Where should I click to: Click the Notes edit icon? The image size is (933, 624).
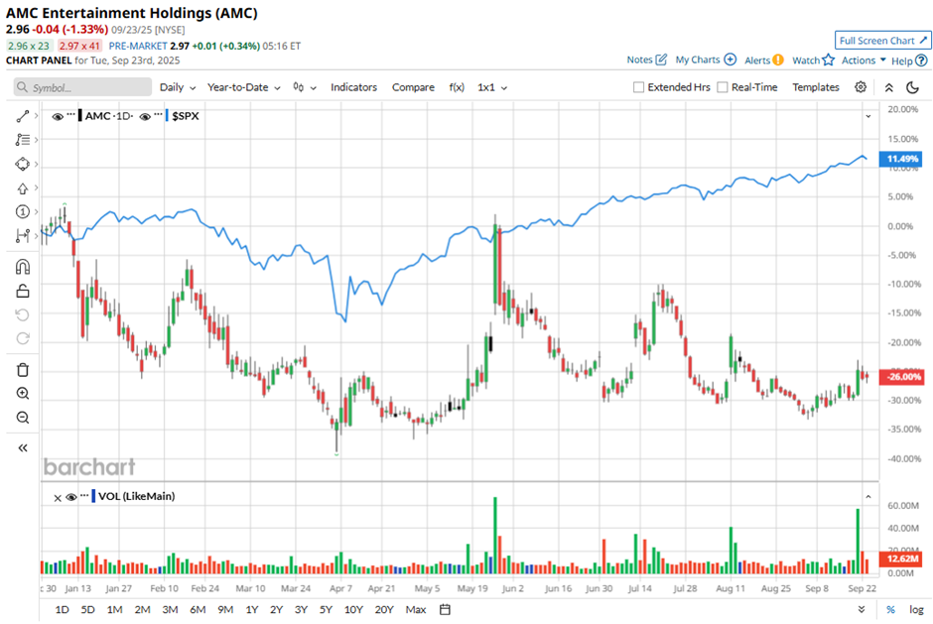click(x=661, y=60)
